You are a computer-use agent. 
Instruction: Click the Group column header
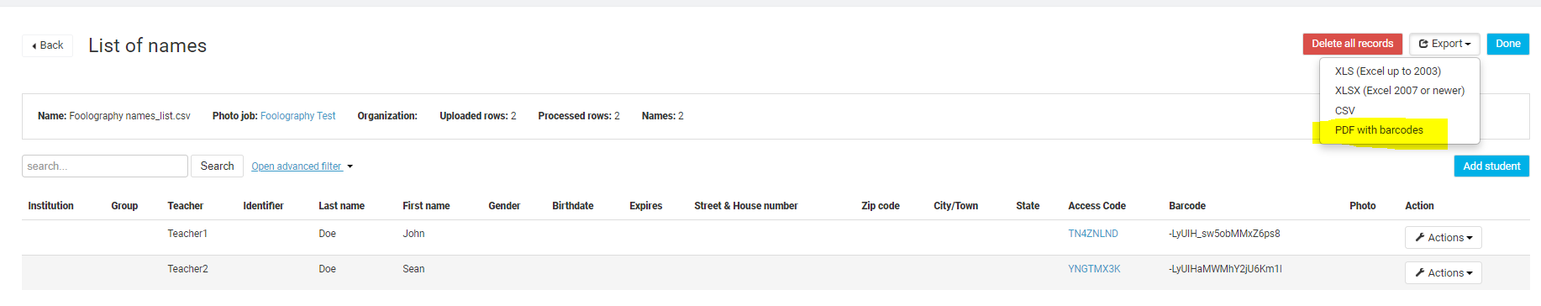[x=124, y=206]
